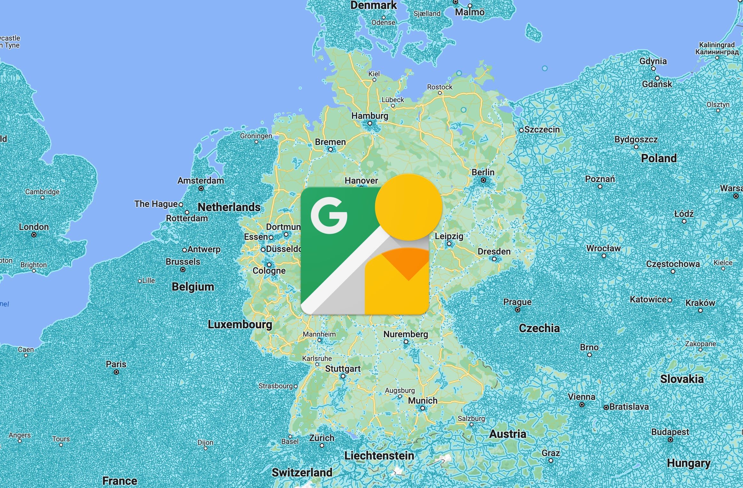Click the Stuttgart city label
Image resolution: width=743 pixels, height=488 pixels.
[343, 369]
